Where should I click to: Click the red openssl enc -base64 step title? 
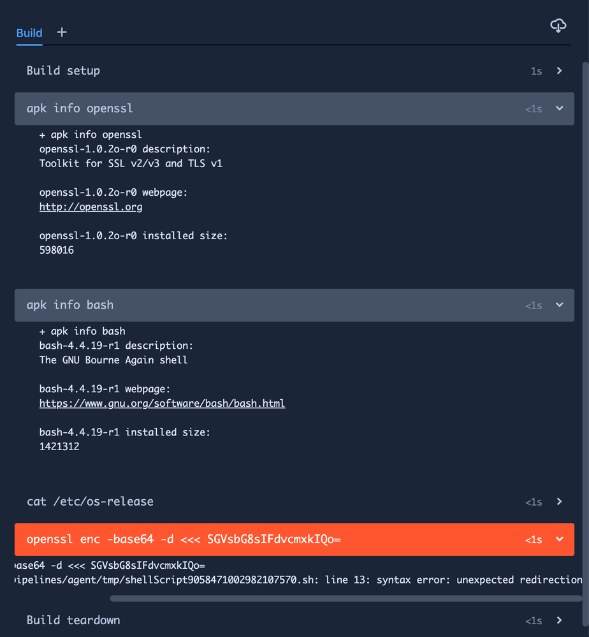click(184, 539)
